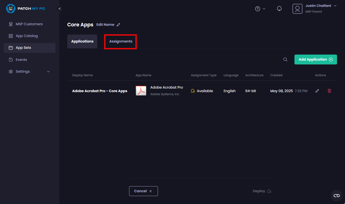Open the Justin Chalfant account dropdown
Viewport: 345px width, 204px height.
click(335, 6)
